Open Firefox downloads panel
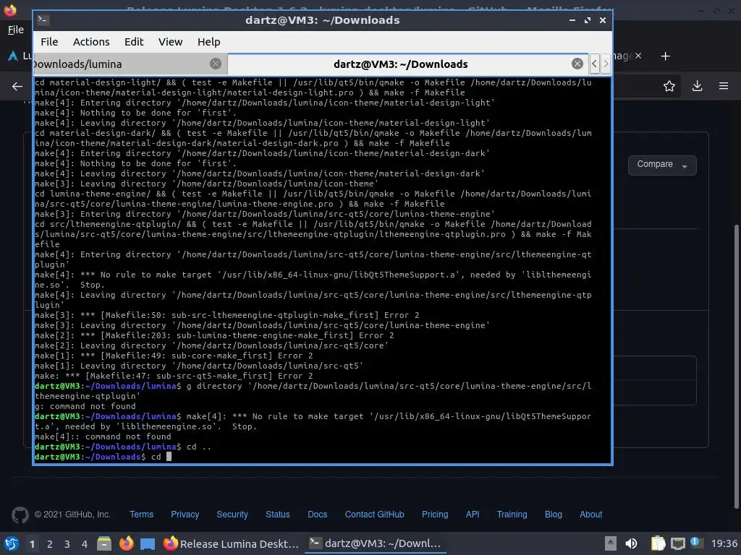Viewport: 741px width, 555px height. (x=697, y=86)
